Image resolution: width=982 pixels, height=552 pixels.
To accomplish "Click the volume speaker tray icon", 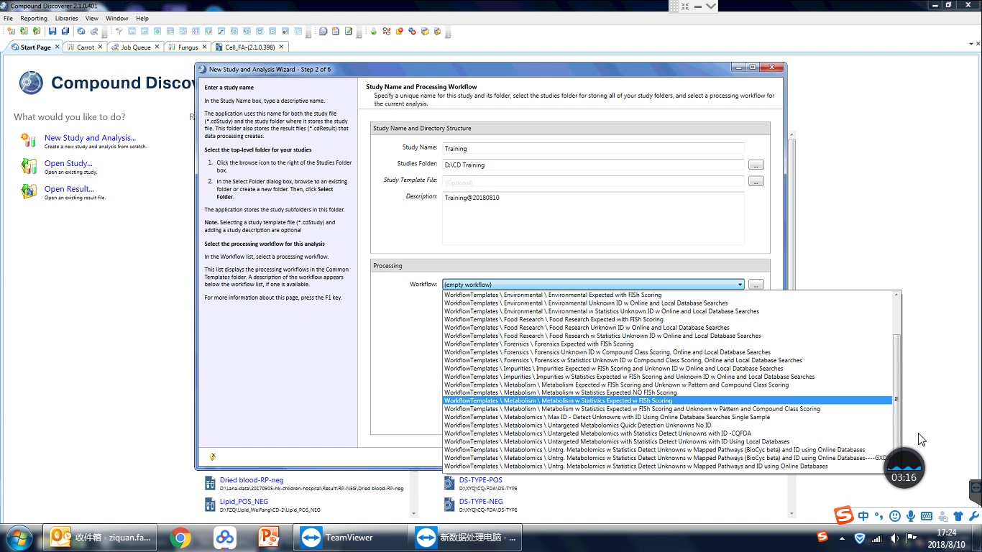I will (894, 538).
